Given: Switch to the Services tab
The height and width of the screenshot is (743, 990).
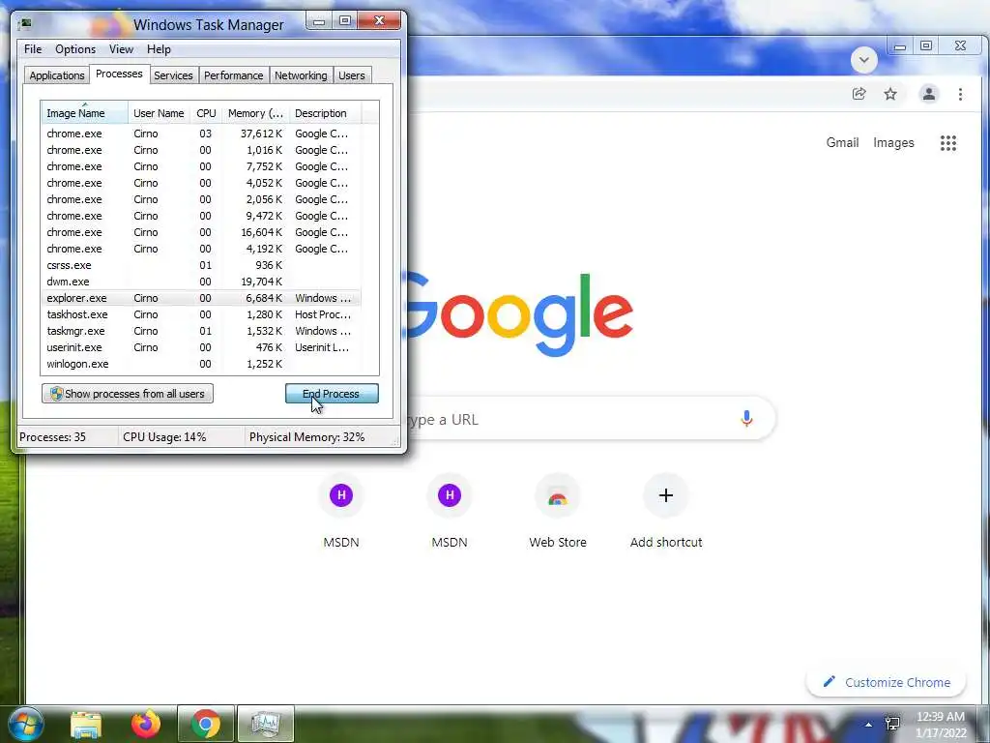Looking at the screenshot, I should pos(173,75).
